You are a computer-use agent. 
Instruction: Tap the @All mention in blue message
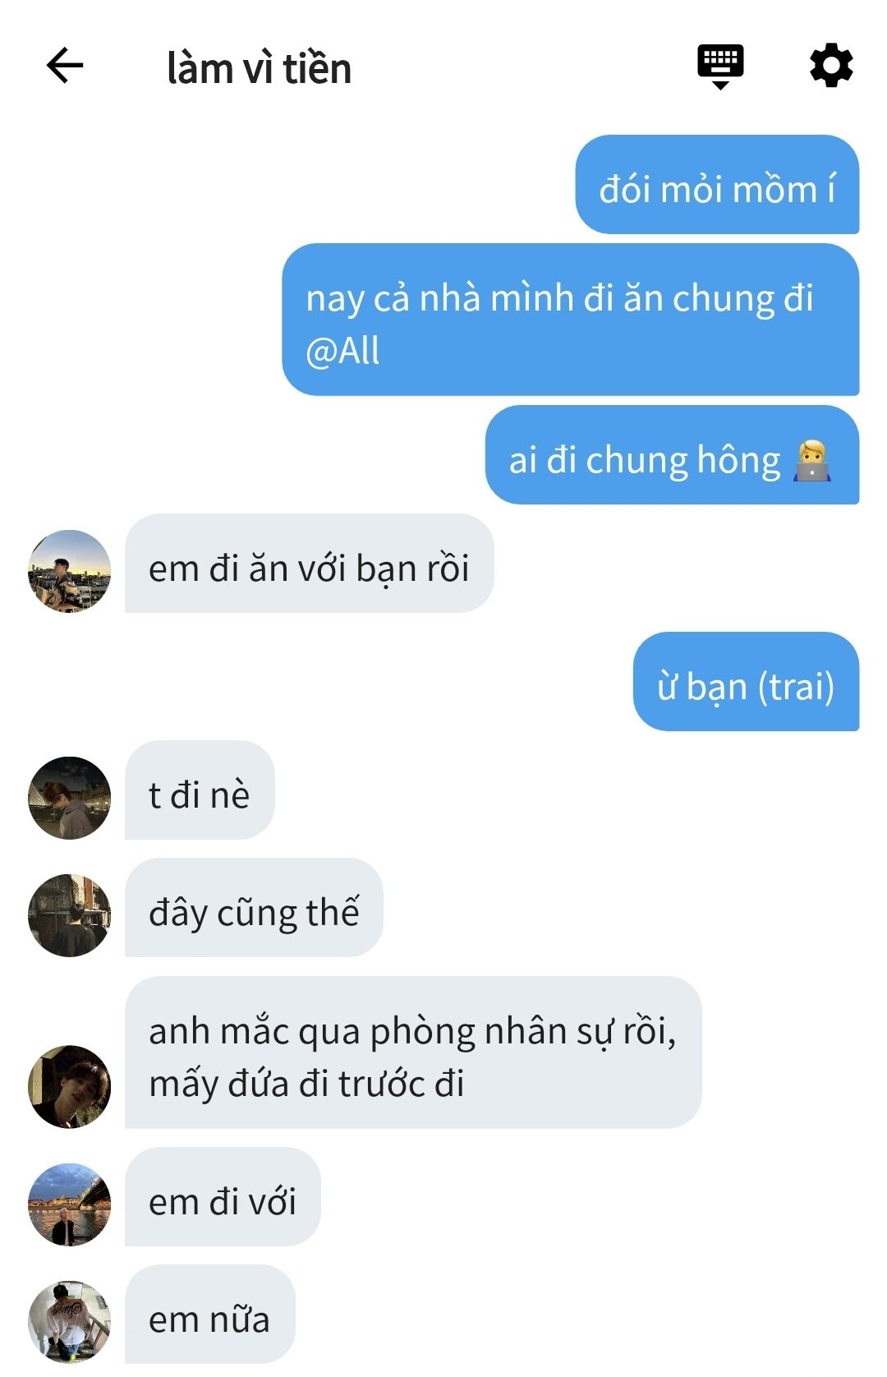click(342, 351)
